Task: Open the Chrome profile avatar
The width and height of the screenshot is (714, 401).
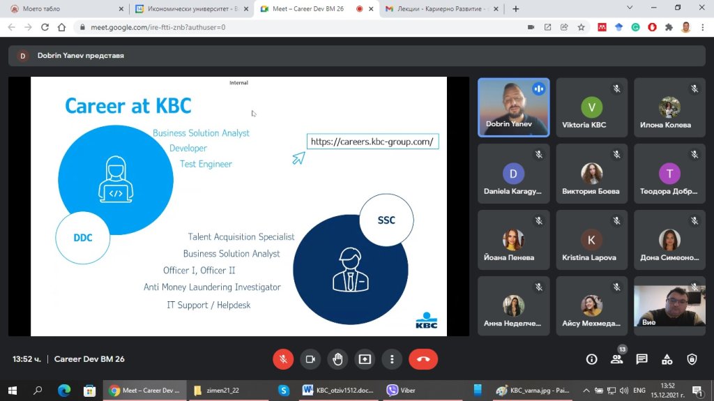Action: click(686, 27)
